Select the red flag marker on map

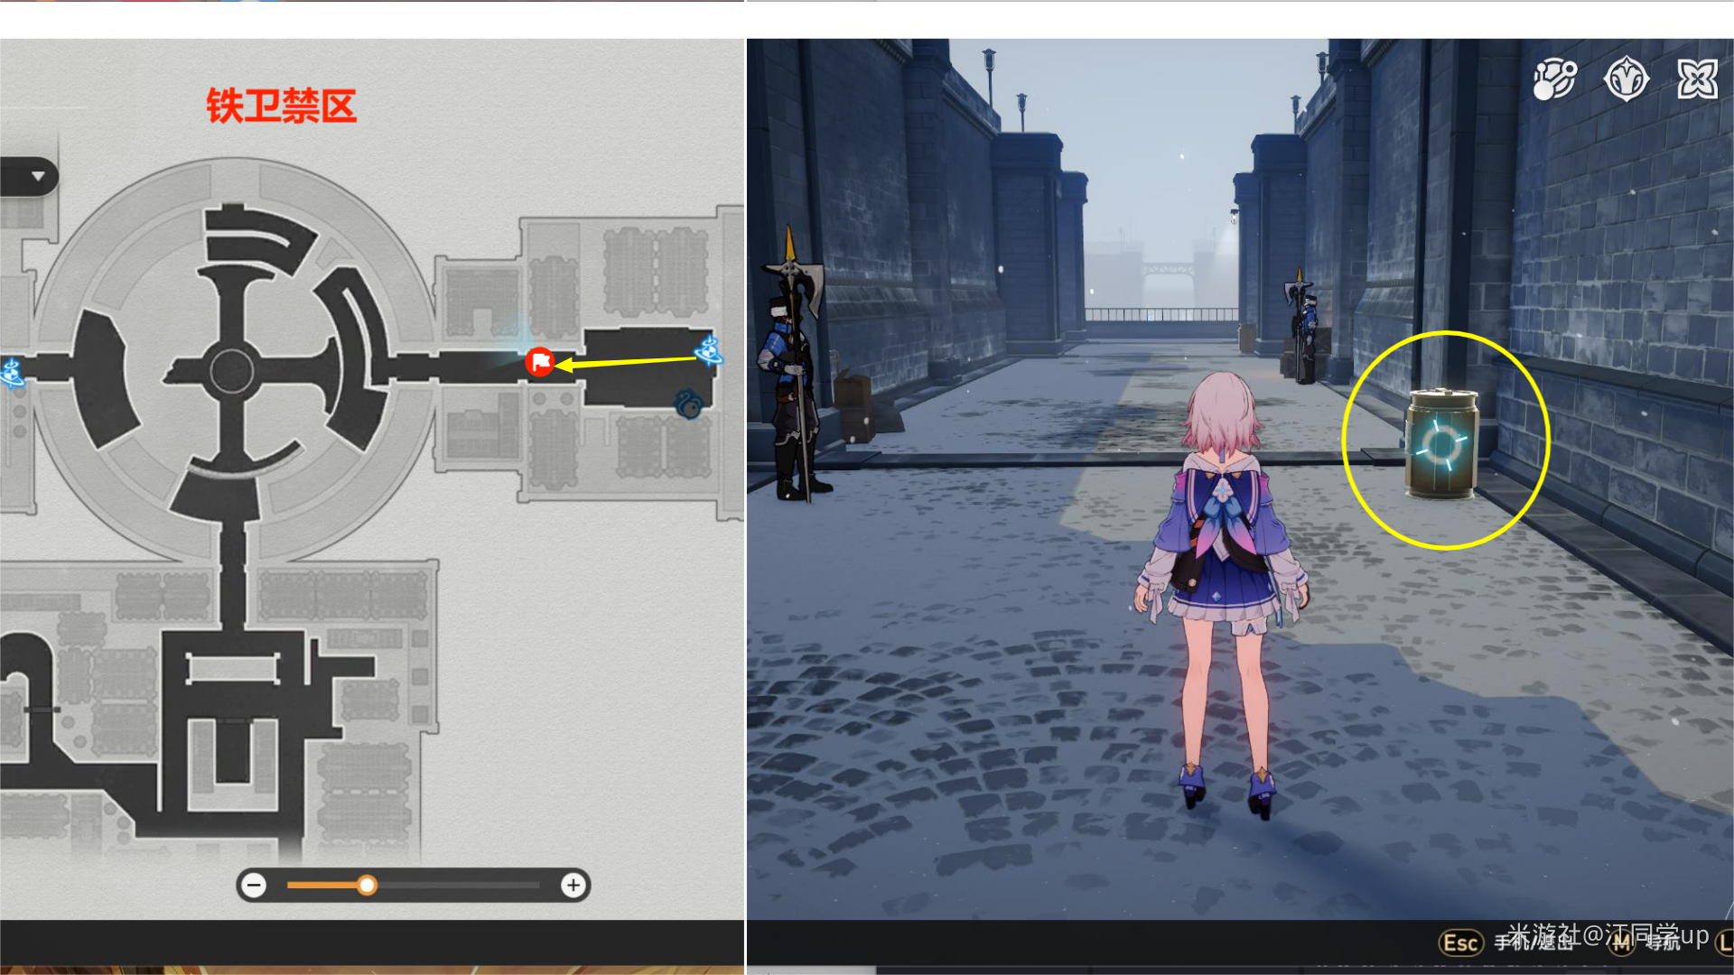(540, 363)
